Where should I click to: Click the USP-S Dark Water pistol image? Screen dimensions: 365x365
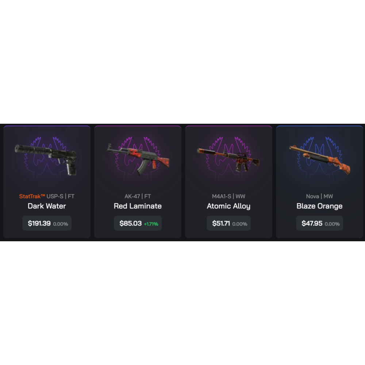tap(46, 160)
